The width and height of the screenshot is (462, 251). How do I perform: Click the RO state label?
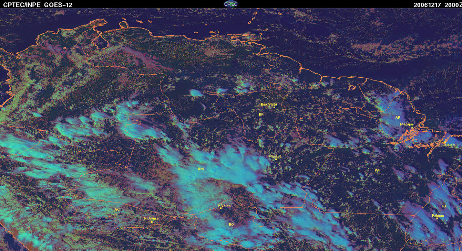pyautogui.click(x=231, y=224)
